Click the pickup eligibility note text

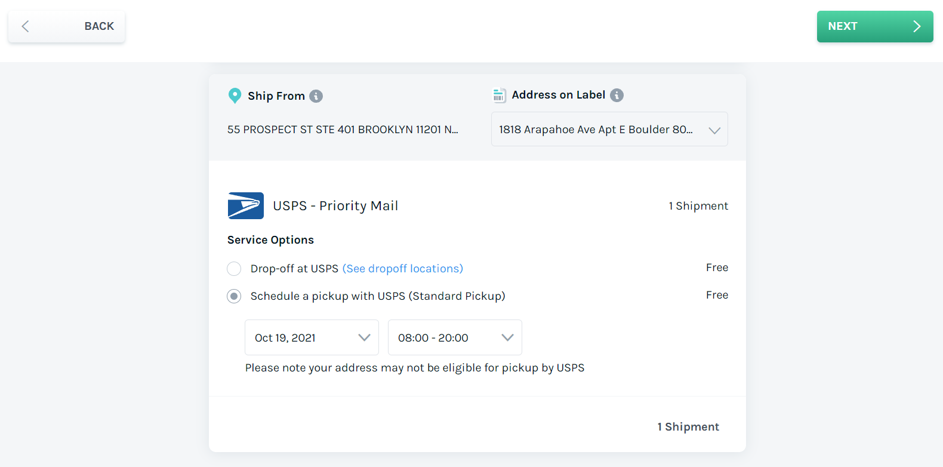(415, 368)
